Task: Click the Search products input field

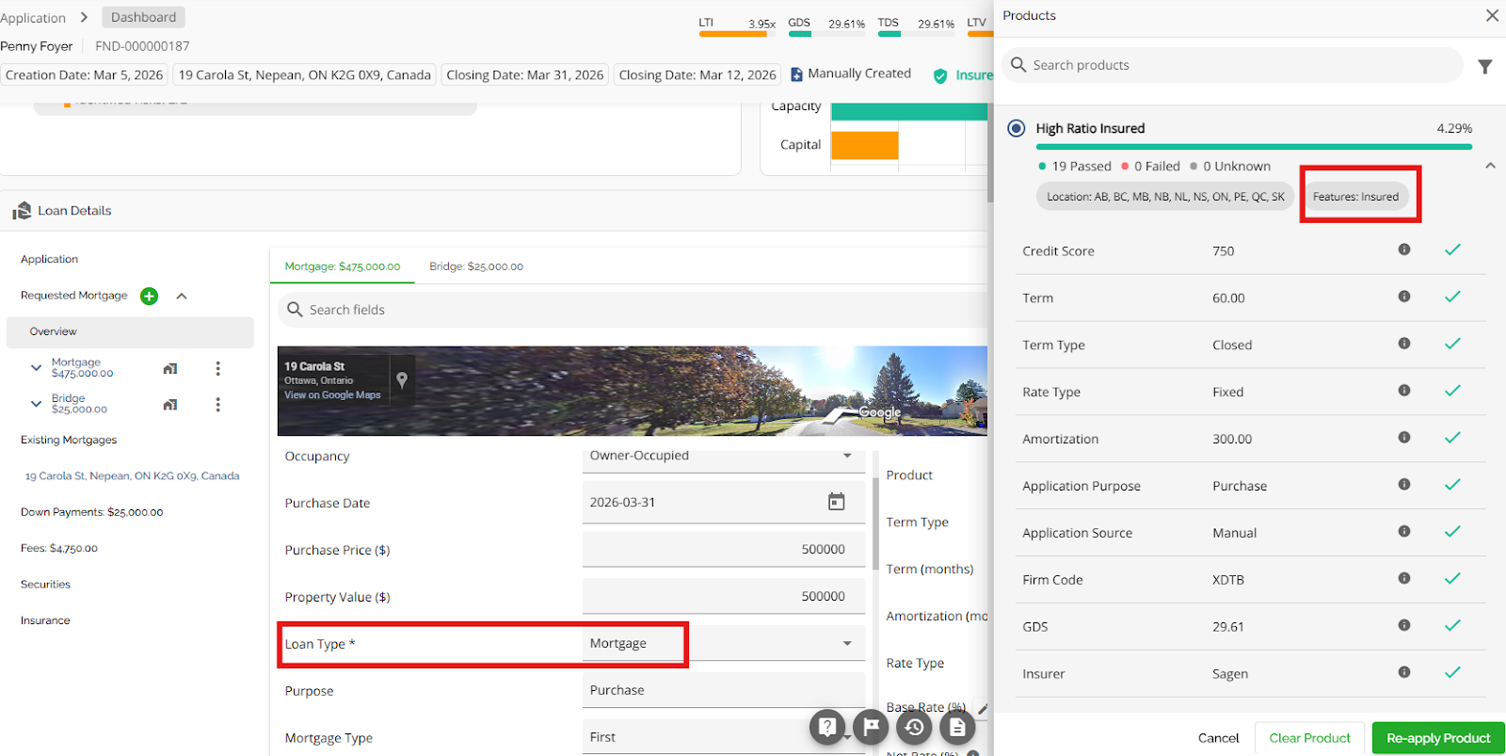Action: 1233,65
